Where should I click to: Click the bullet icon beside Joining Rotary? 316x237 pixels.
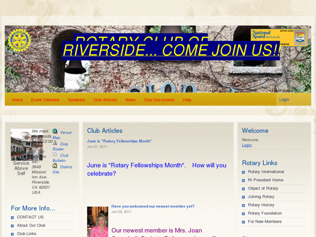point(243,197)
